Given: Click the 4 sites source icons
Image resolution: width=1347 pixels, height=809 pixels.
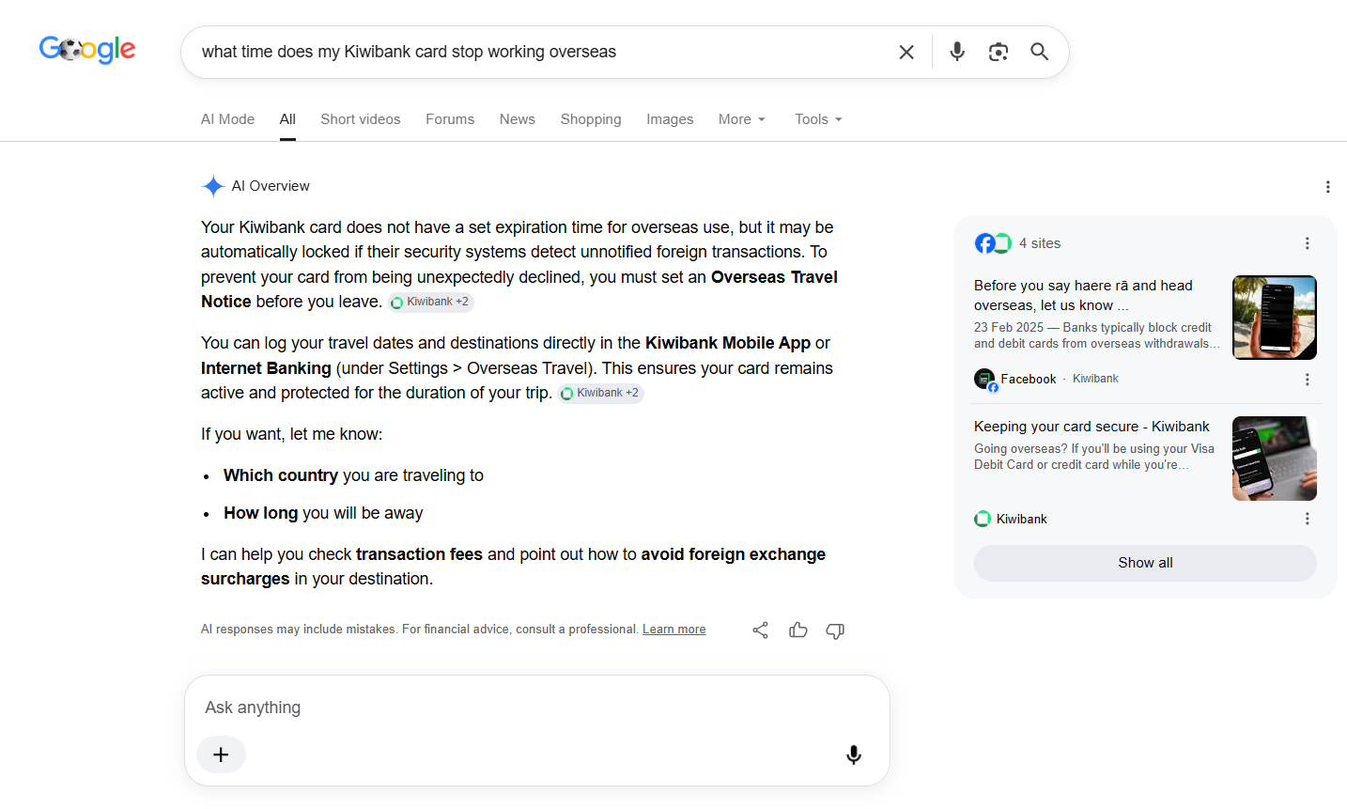Looking at the screenshot, I should pos(993,243).
